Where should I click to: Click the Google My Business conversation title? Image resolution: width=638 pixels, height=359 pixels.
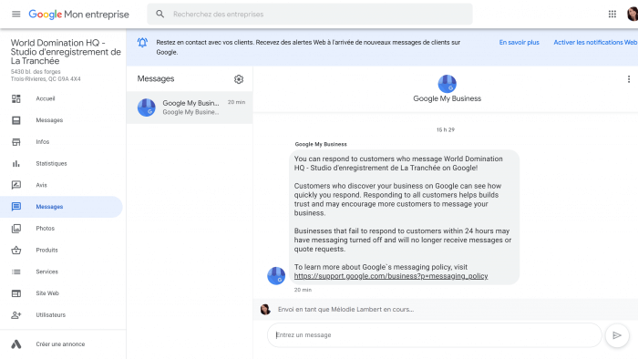[x=447, y=98]
